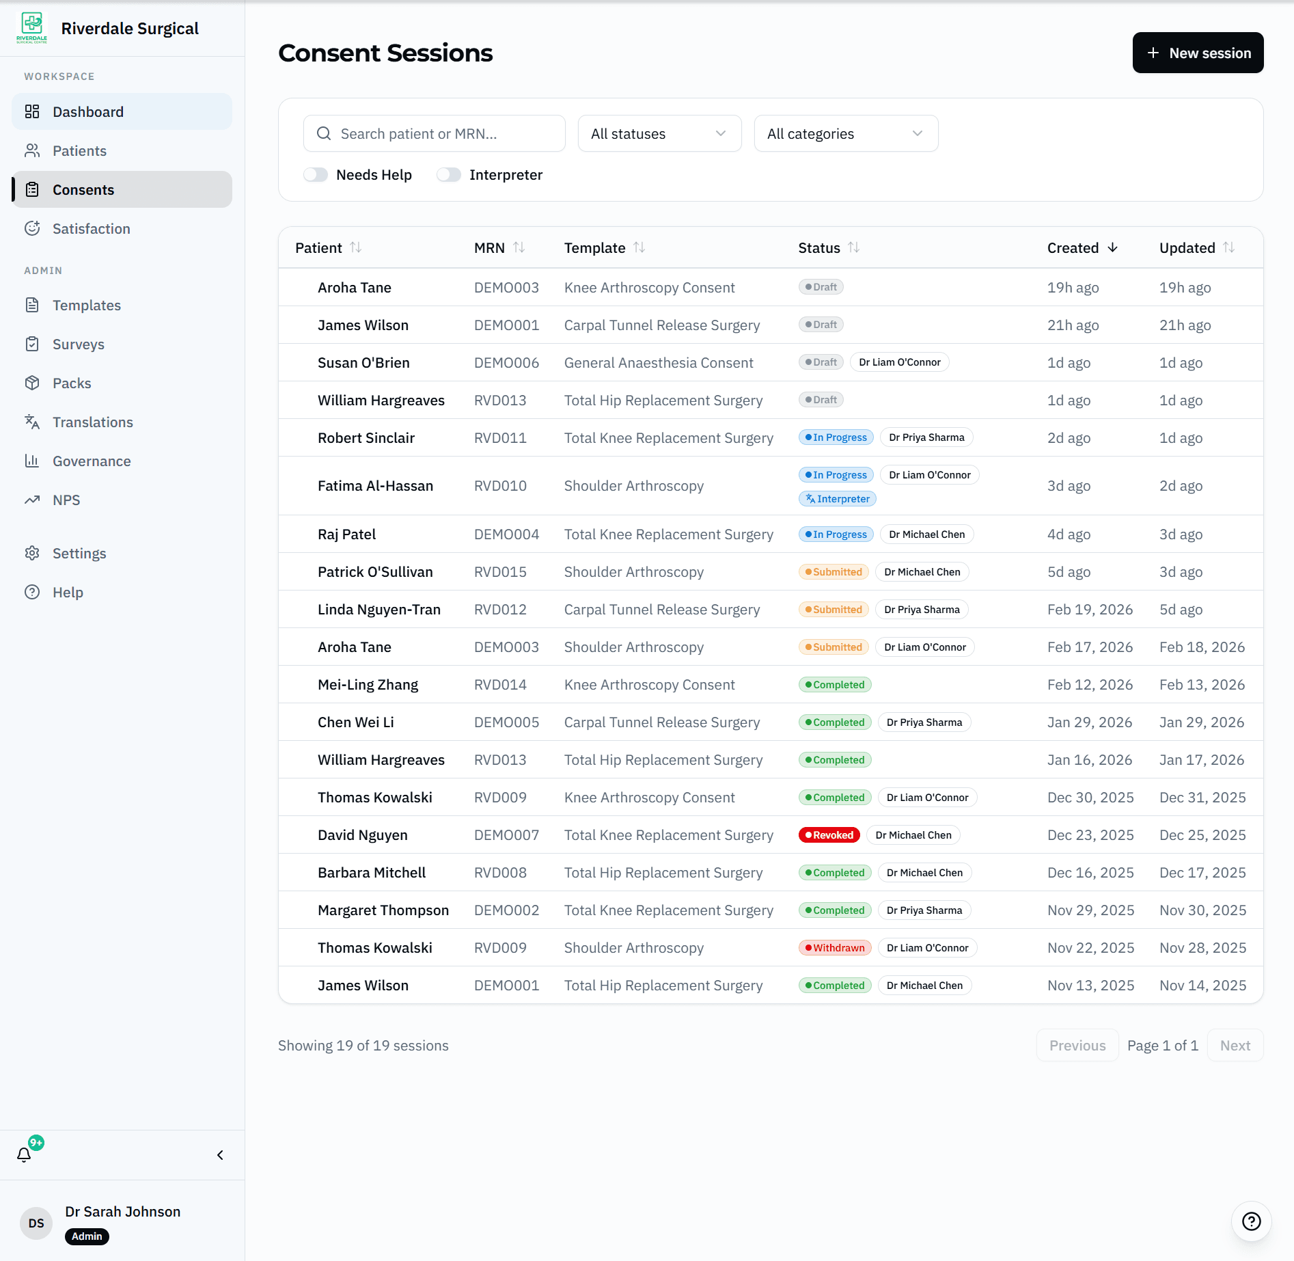Open the All statuses dropdown
Image resolution: width=1294 pixels, height=1261 pixels.
(658, 133)
